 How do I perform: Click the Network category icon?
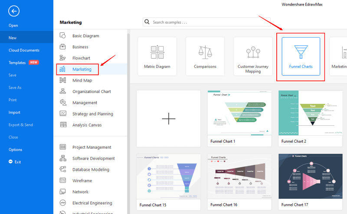point(62,192)
